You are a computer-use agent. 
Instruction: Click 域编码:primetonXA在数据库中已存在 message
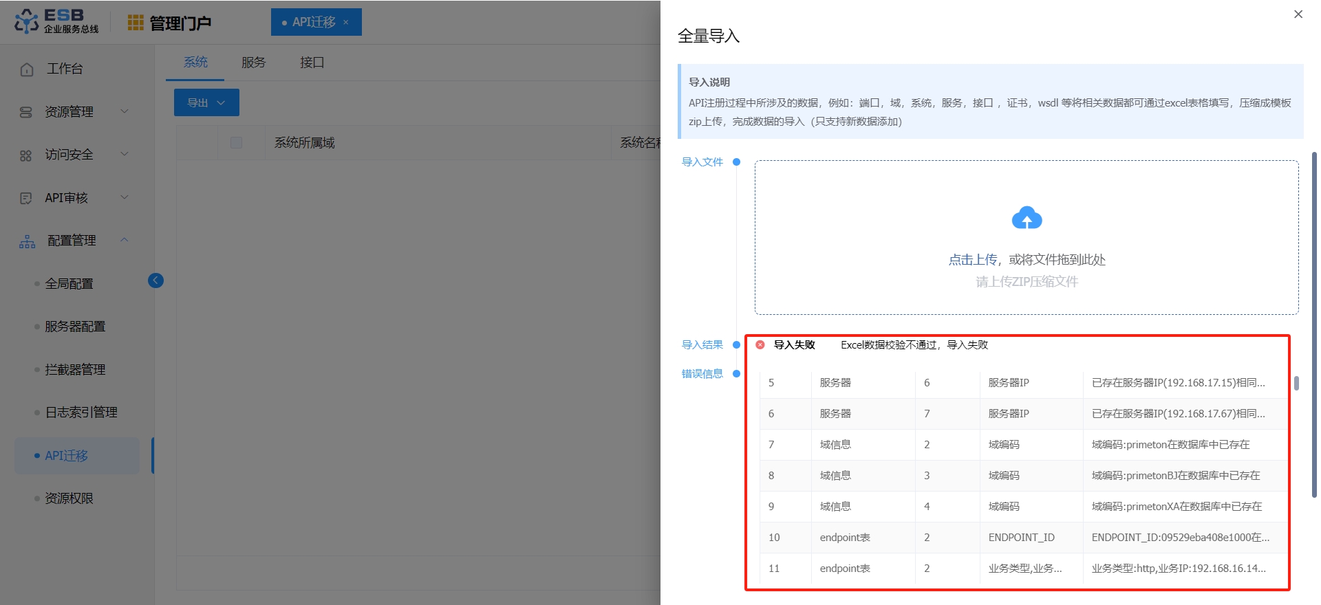click(1177, 507)
